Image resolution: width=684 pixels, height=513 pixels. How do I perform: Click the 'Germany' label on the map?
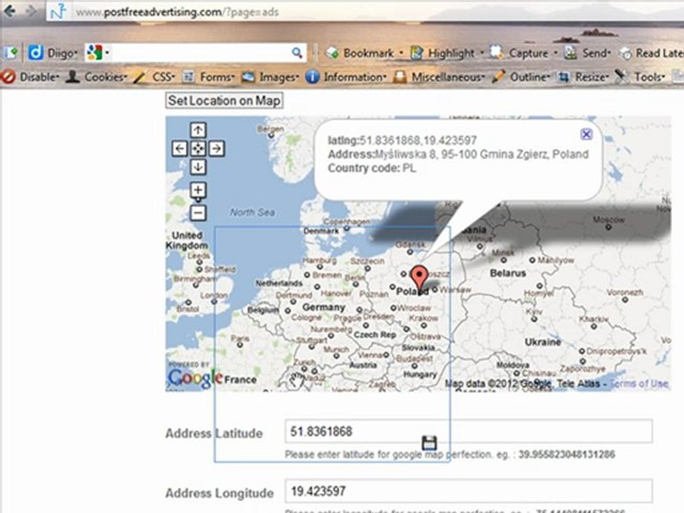pyautogui.click(x=323, y=308)
